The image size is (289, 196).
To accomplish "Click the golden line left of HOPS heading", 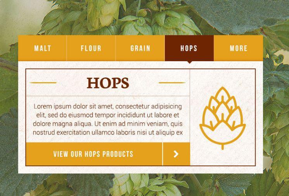I will pos(43,83).
